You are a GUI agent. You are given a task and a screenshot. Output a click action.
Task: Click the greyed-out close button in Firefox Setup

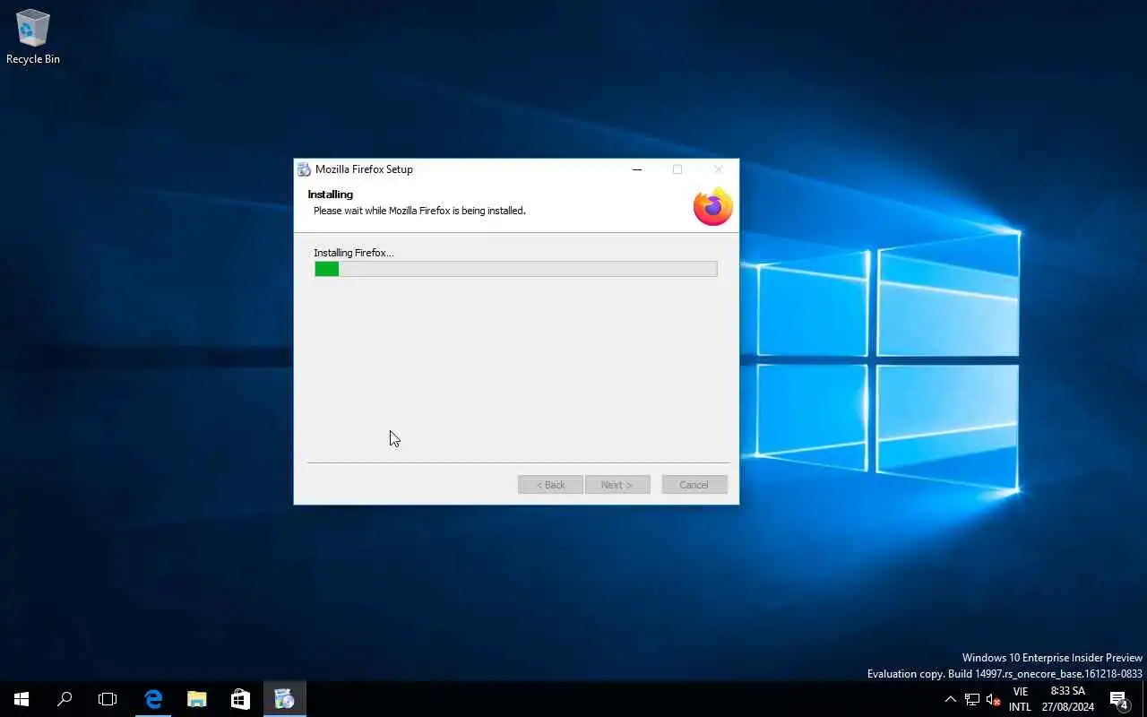pyautogui.click(x=718, y=169)
